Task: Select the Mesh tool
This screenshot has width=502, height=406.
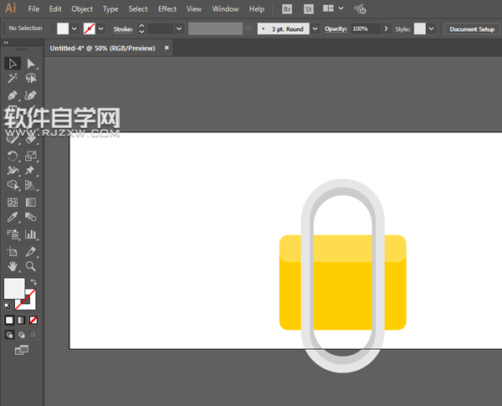Action: [13, 203]
